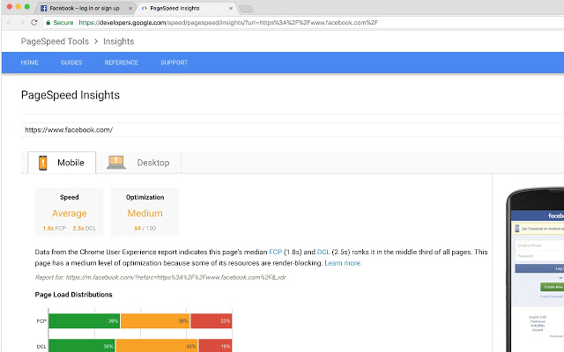Click the green 39% FCP bar segment
564x352 pixels.
coord(85,321)
